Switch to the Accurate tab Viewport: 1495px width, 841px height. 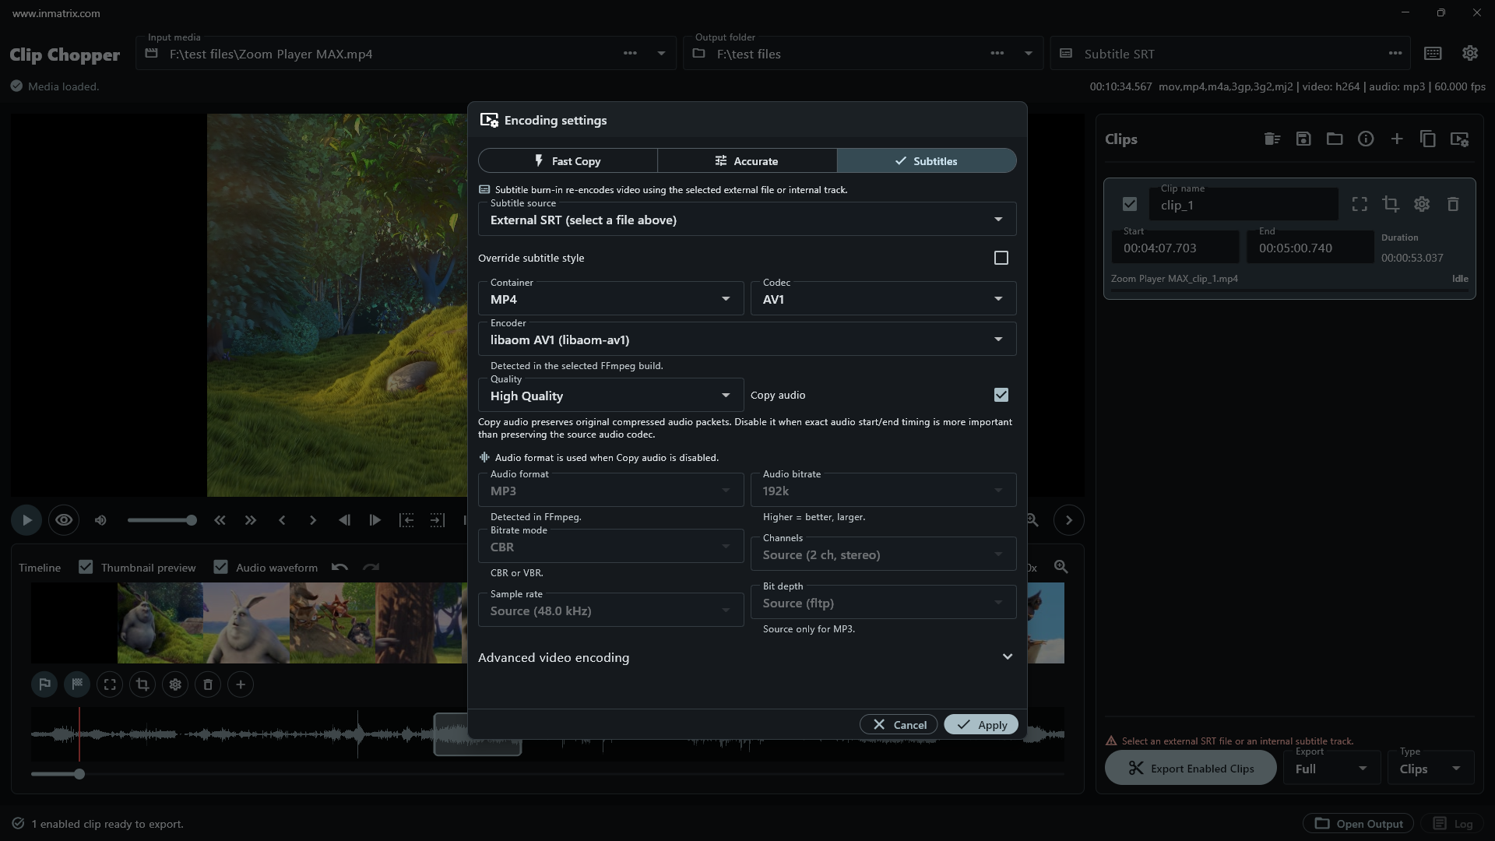(747, 160)
